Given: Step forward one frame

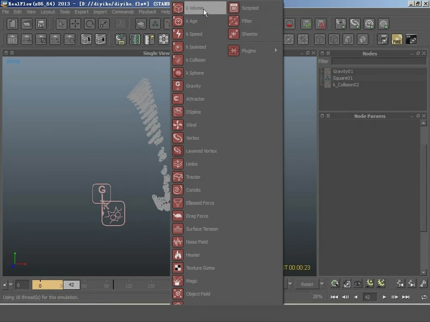Looking at the screenshot, I should point(395,297).
